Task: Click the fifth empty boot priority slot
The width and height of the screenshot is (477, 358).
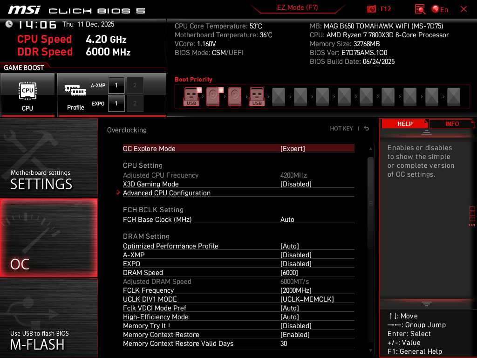Action: pyautogui.click(x=279, y=96)
